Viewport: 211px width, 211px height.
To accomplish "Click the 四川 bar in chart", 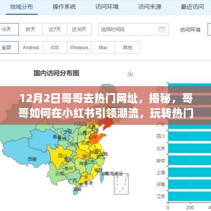I will click(x=189, y=136).
